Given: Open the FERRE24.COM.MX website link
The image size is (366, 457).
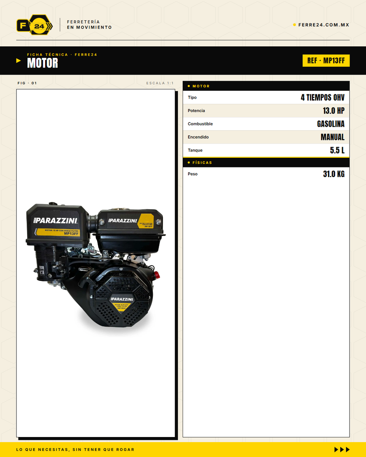Looking at the screenshot, I should [x=324, y=25].
